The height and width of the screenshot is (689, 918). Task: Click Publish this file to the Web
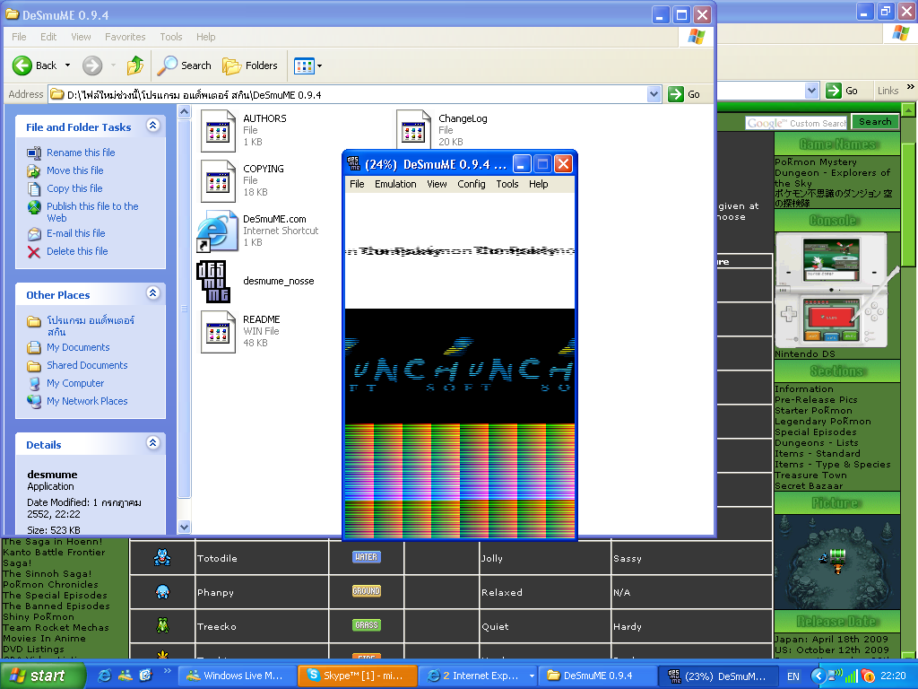tap(92, 212)
